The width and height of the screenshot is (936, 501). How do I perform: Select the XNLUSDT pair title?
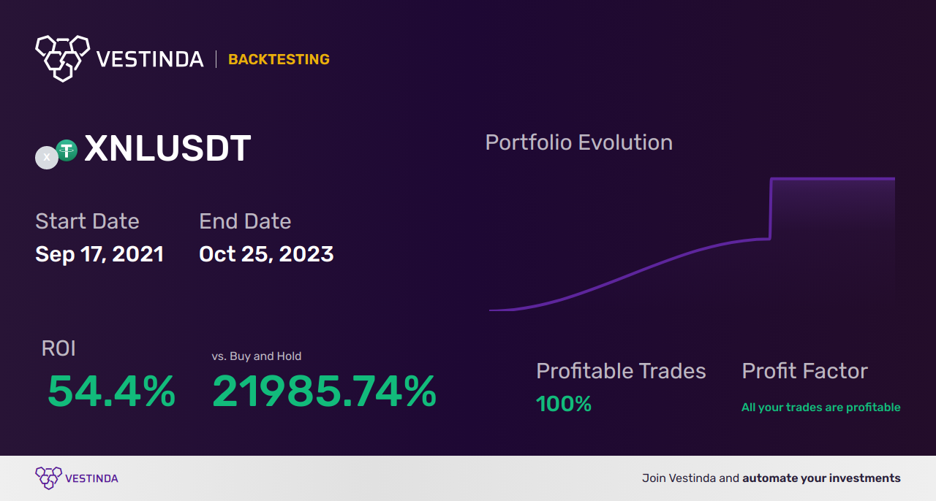[167, 149]
